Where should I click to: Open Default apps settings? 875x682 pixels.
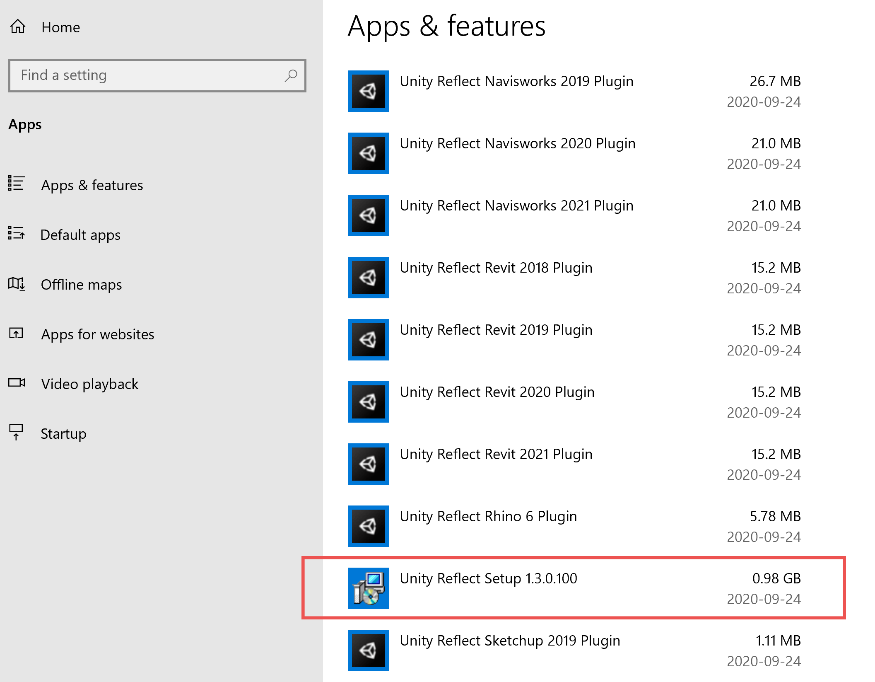[x=80, y=235]
